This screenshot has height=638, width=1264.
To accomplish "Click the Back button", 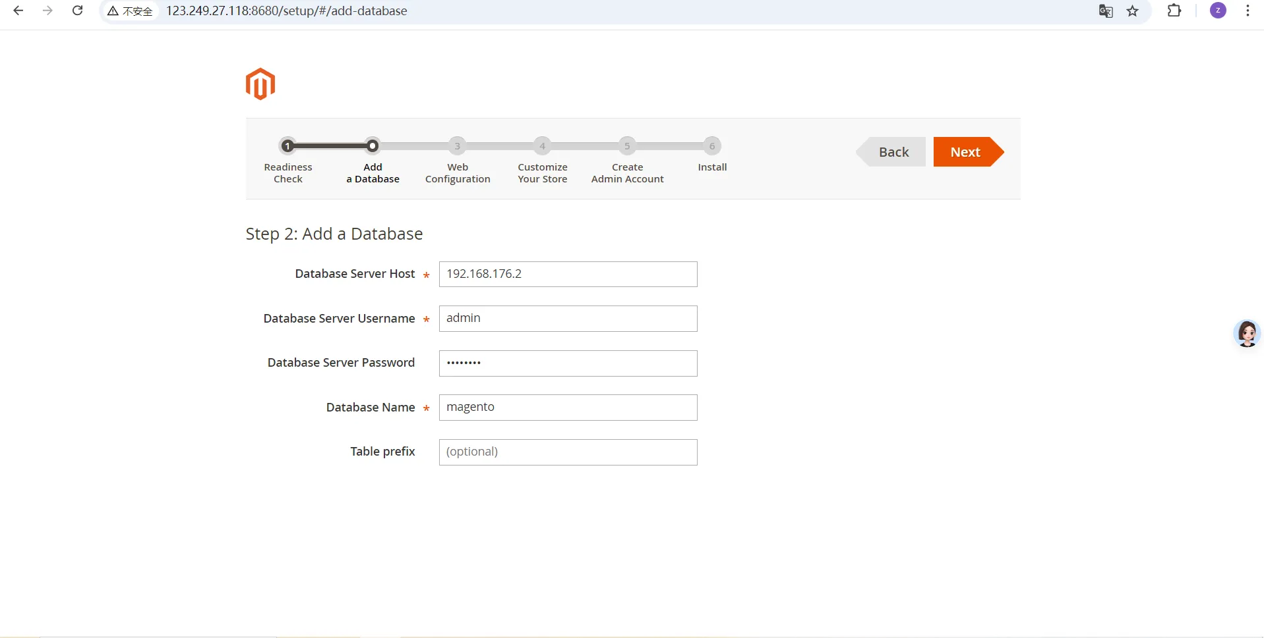I will point(893,152).
